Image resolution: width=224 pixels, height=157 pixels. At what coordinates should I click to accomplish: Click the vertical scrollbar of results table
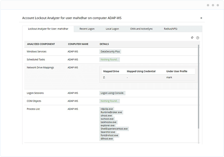[198, 86]
